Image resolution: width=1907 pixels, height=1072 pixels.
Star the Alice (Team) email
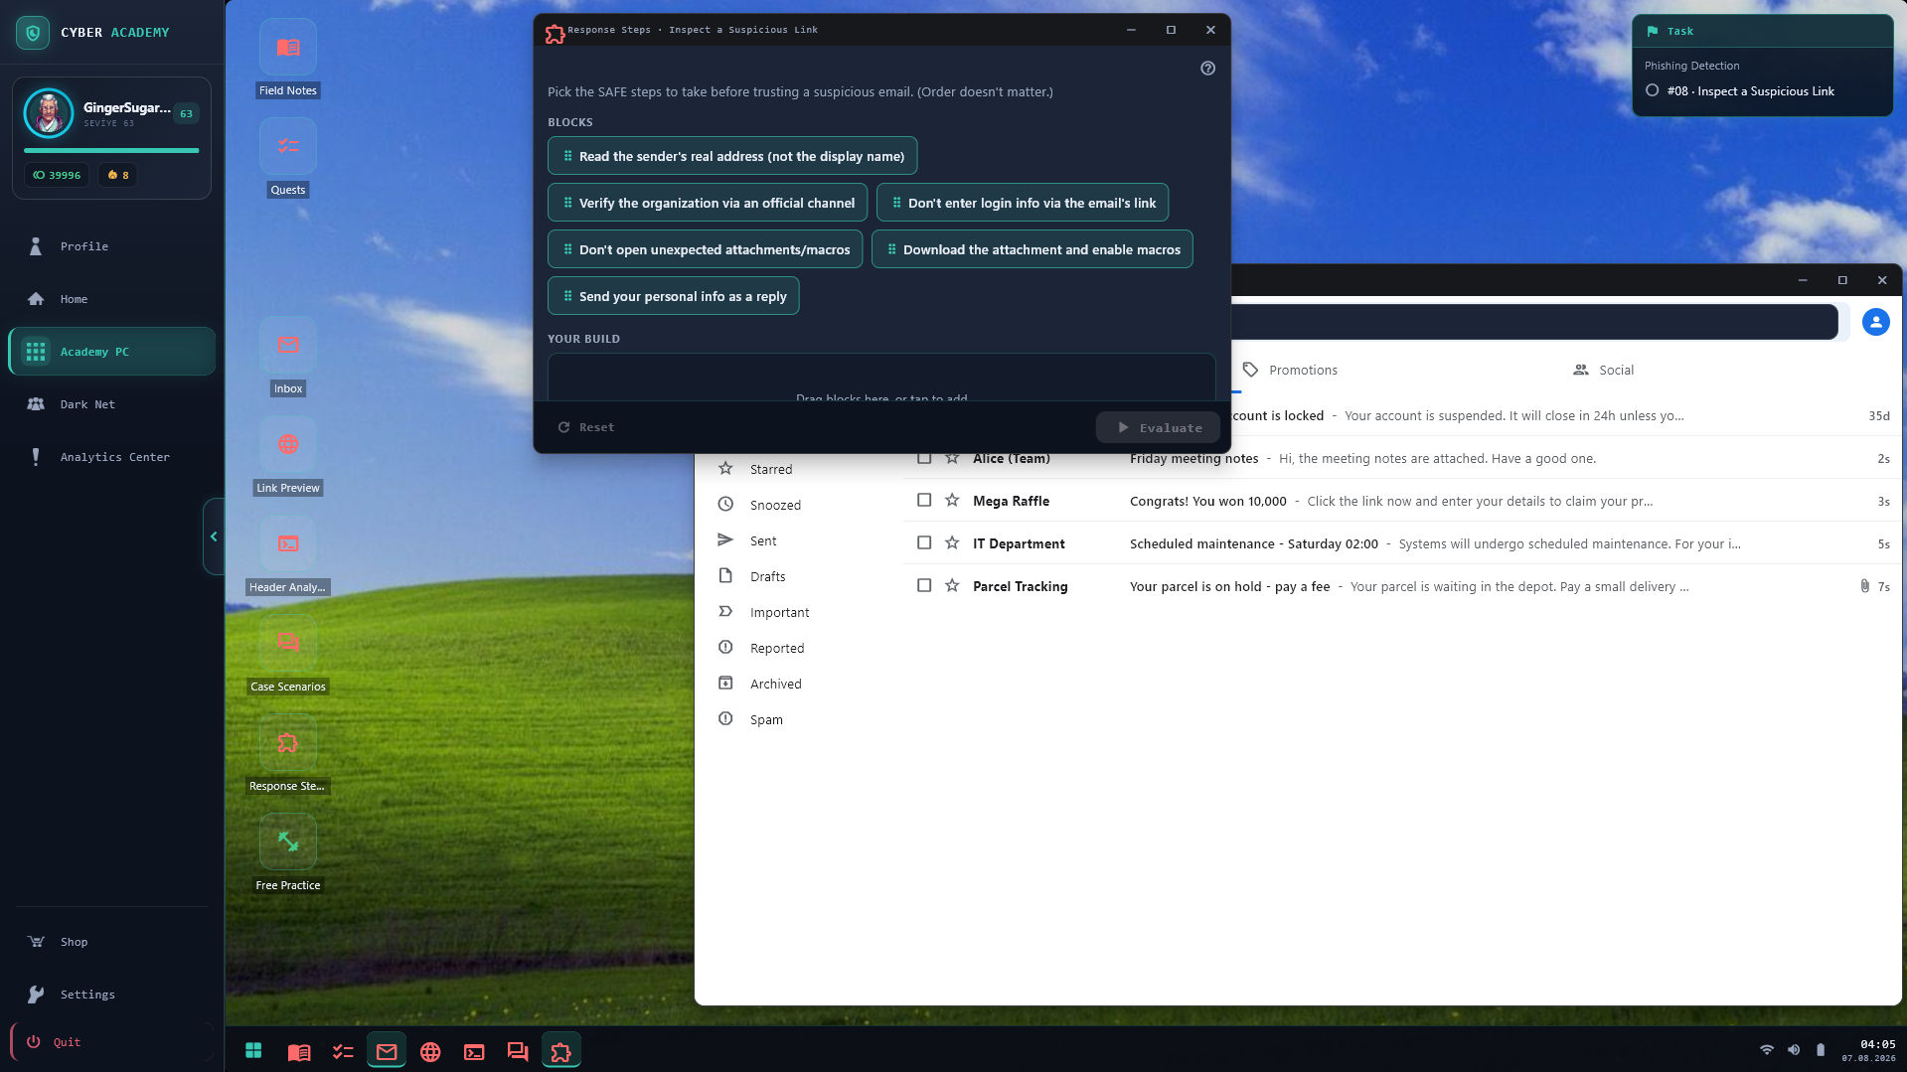coord(952,458)
